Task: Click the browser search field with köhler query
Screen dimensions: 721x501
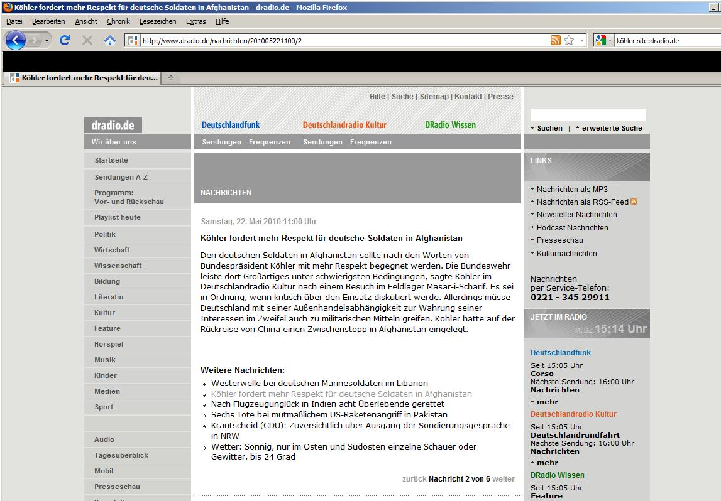Action: 667,40
